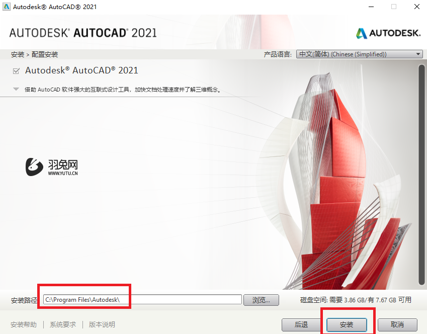The width and height of the screenshot is (427, 334).
Task: Toggle the Autodesk AutoCAD 2021 product checkbox
Action: [x=16, y=70]
